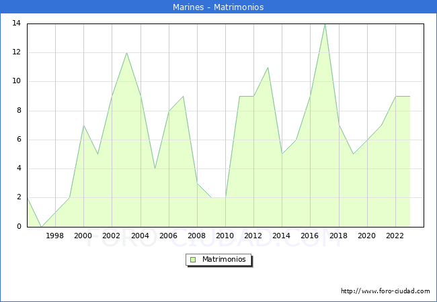The image size is (437, 302).
Task: Select the 1998 x-axis label
Action: (55, 236)
